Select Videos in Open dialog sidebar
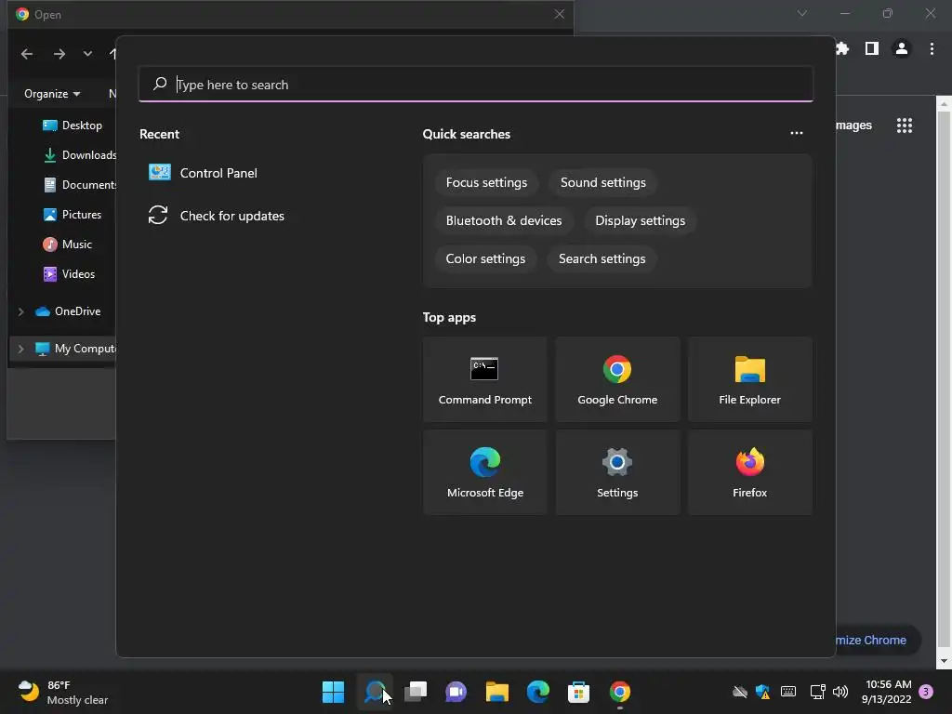 69,274
